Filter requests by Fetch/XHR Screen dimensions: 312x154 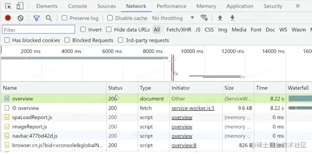point(179,30)
